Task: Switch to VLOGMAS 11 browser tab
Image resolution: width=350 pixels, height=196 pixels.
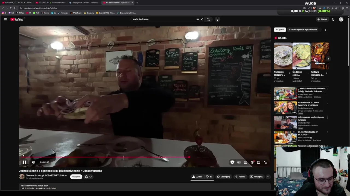Action: pyautogui.click(x=51, y=3)
